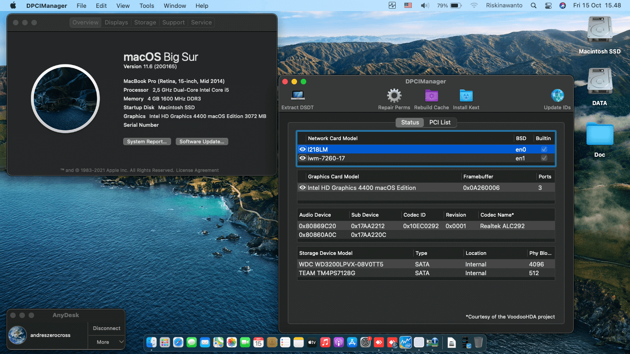Open the View menu
This screenshot has height=354, width=630.
click(x=123, y=6)
